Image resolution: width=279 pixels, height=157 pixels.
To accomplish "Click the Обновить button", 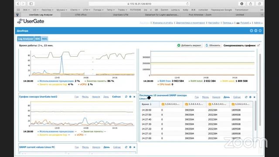I will click(x=213, y=45).
